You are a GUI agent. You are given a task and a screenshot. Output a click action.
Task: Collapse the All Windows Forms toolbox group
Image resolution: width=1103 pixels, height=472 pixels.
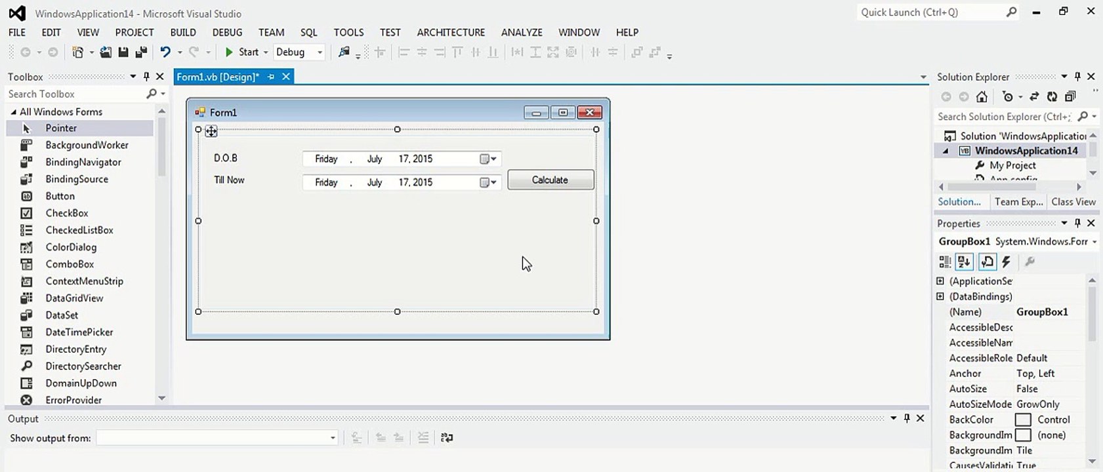click(13, 112)
